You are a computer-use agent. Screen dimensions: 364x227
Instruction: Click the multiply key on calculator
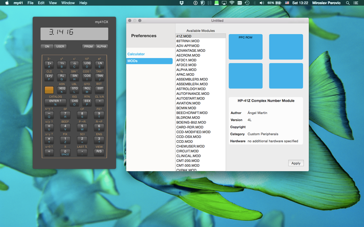[49, 140]
